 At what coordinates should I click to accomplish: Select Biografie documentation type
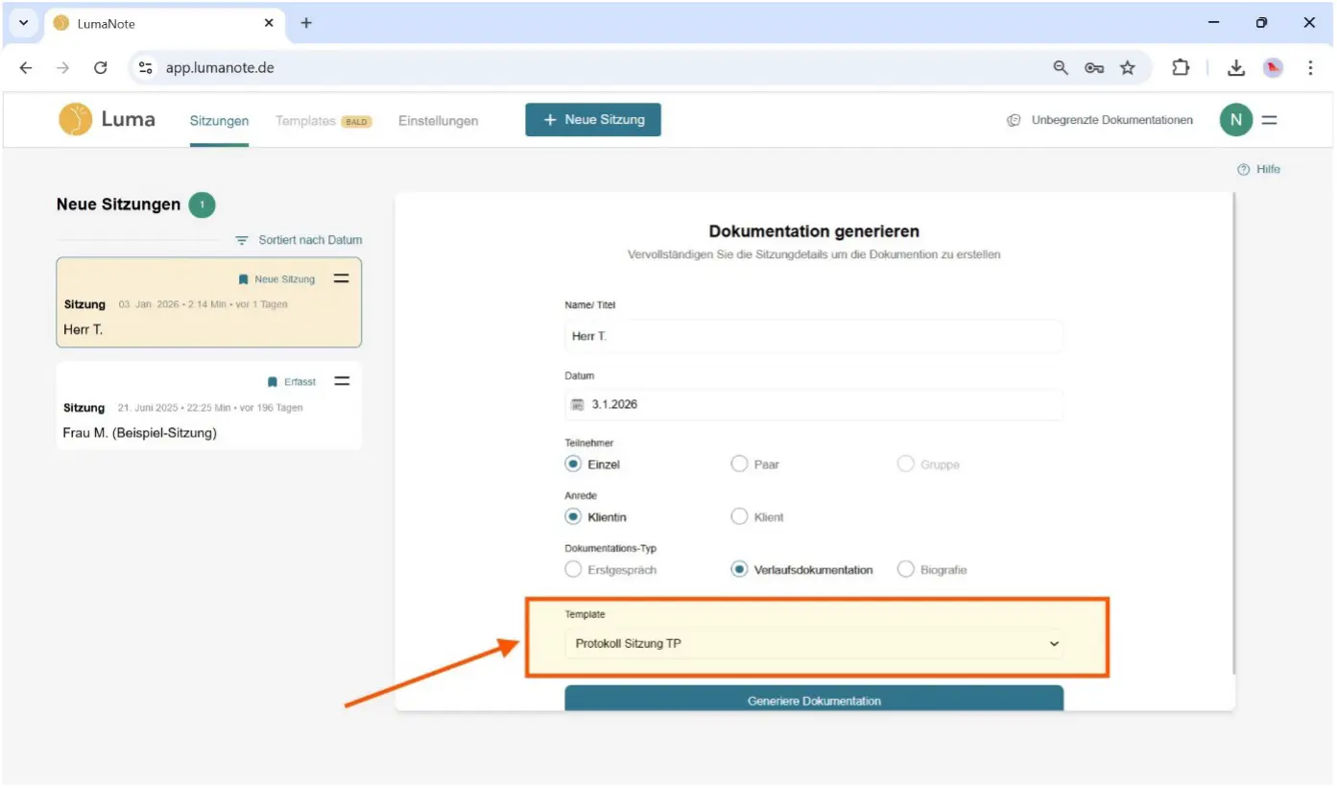pyautogui.click(x=905, y=570)
